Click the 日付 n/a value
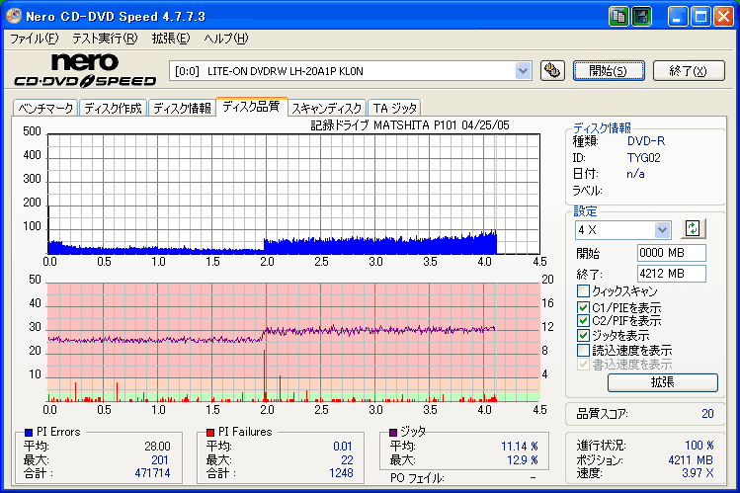Image resolution: width=740 pixels, height=493 pixels. point(635,174)
